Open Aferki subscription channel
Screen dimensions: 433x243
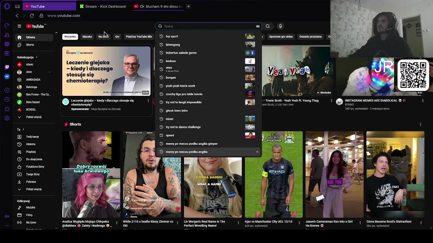(34, 64)
